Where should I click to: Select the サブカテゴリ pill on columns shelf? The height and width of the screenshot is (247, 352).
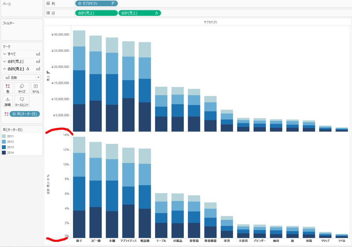(96, 3)
